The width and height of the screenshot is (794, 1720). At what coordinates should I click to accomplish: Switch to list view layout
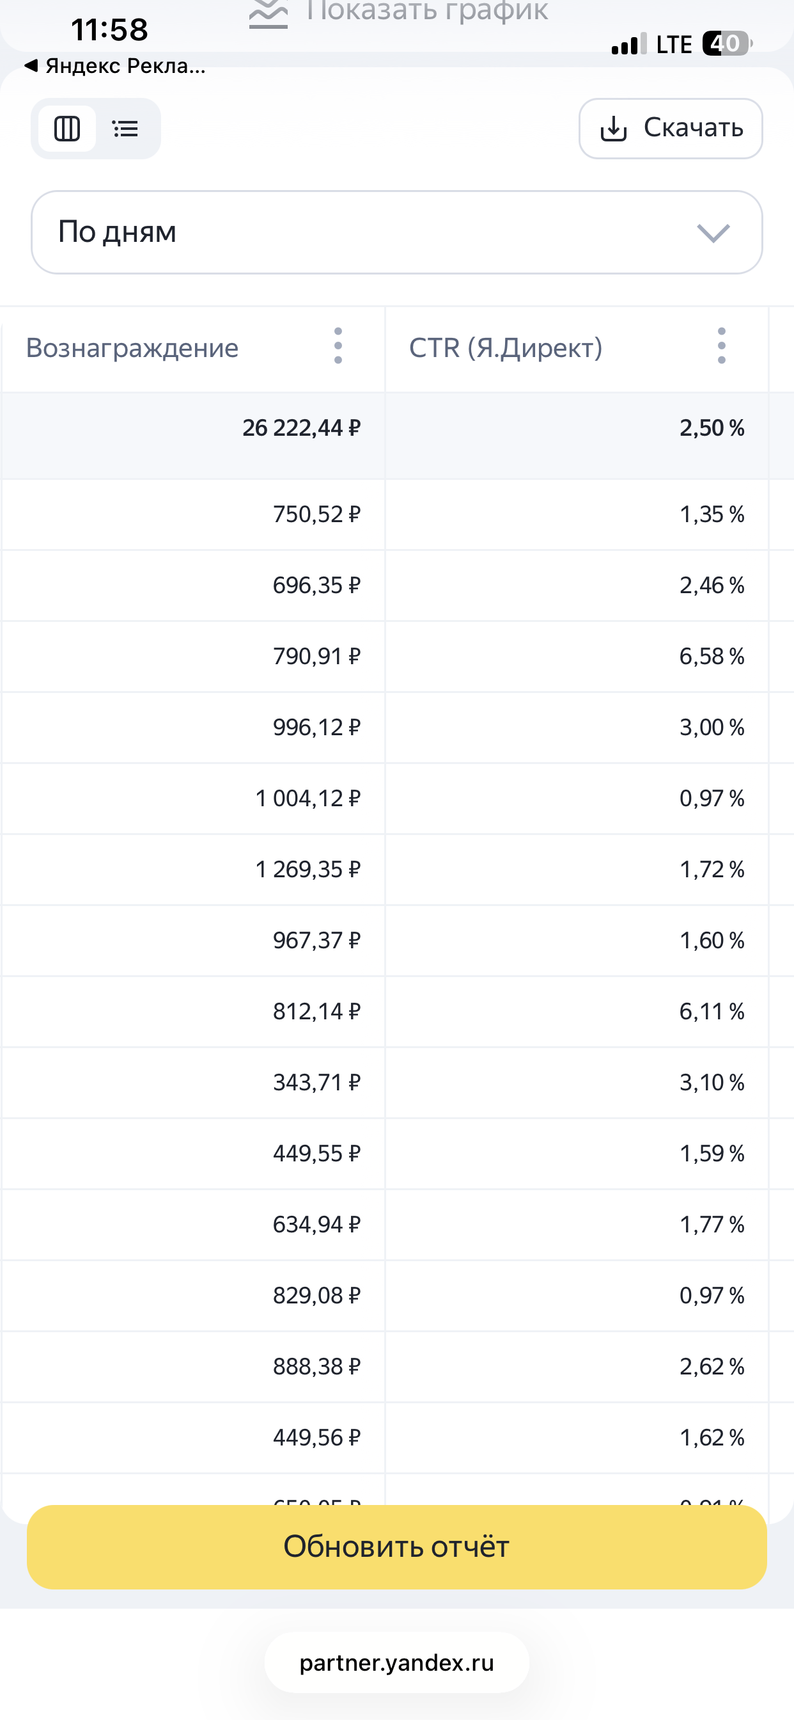(125, 129)
